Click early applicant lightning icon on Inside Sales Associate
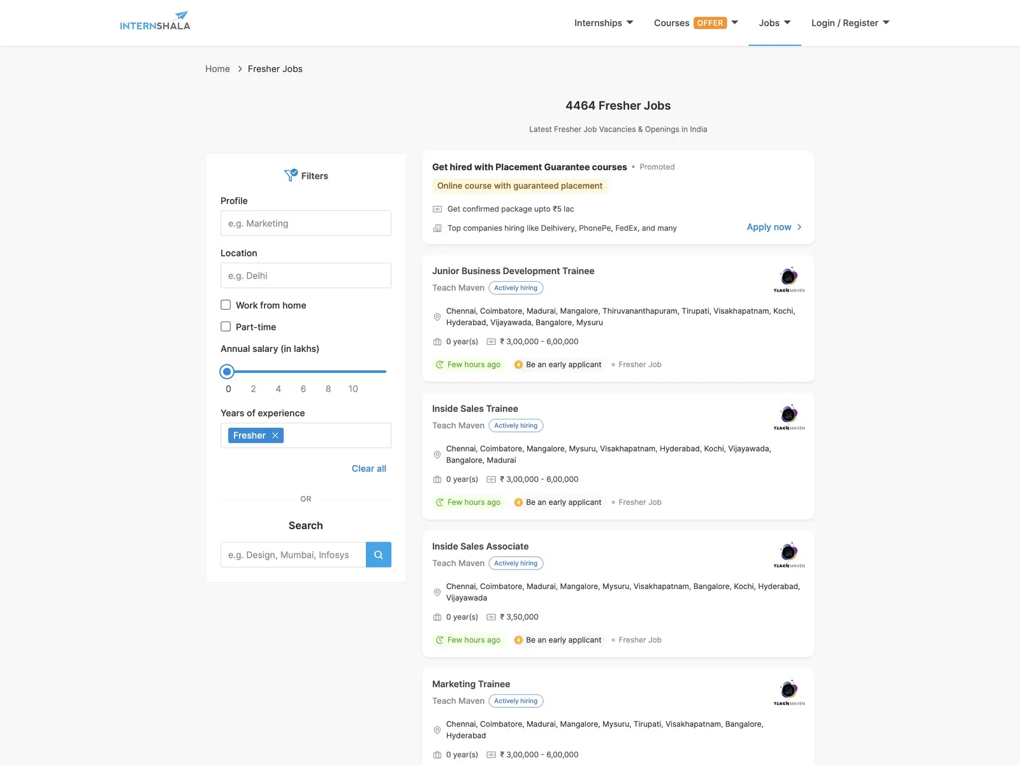 point(518,640)
